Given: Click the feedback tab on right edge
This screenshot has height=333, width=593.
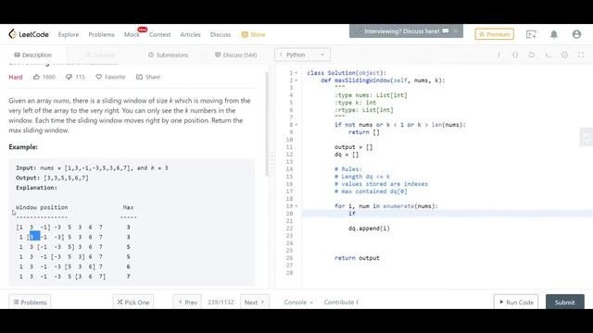Looking at the screenshot, I should [587, 137].
